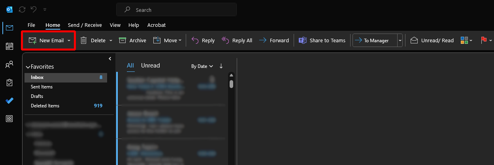Image resolution: width=494 pixels, height=165 pixels.
Task: Open the Calendar view in the sidebar
Action: tap(9, 46)
